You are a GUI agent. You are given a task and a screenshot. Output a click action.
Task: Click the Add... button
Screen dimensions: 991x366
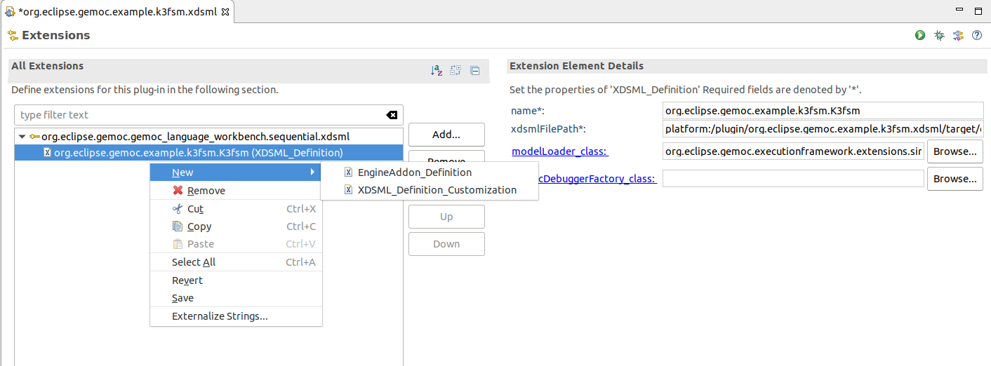coord(446,135)
